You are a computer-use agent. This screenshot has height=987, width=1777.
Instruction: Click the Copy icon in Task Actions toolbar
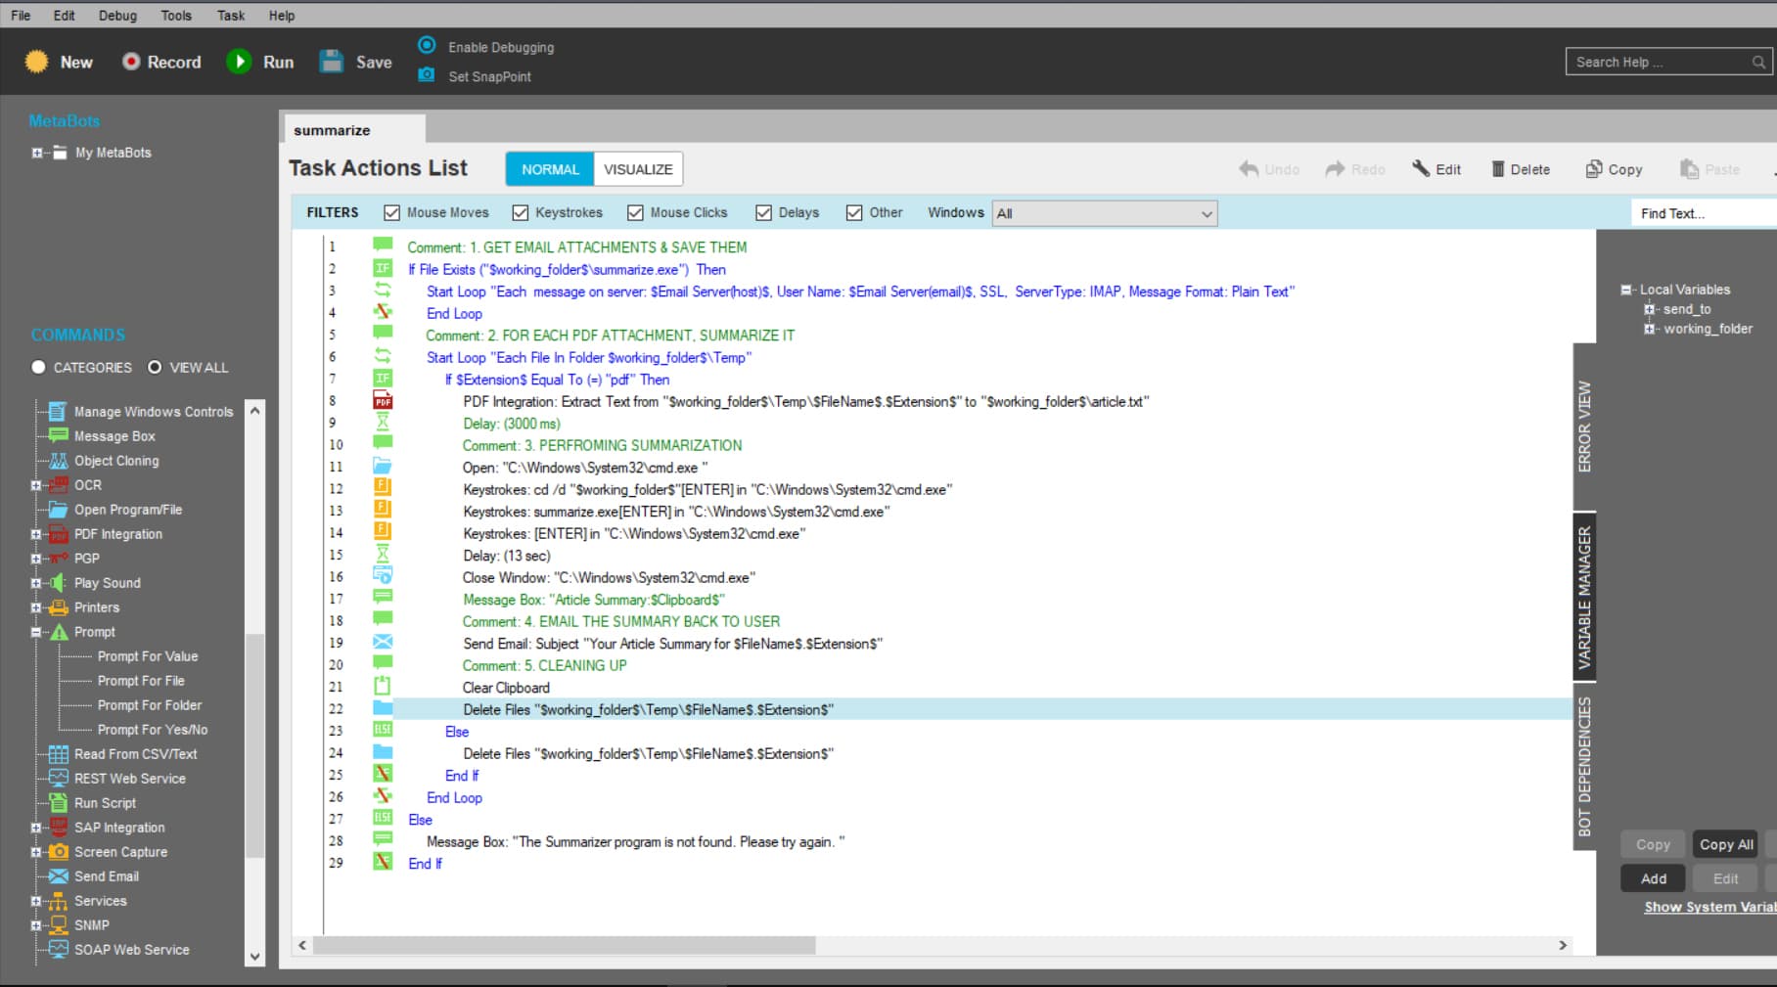click(x=1594, y=168)
